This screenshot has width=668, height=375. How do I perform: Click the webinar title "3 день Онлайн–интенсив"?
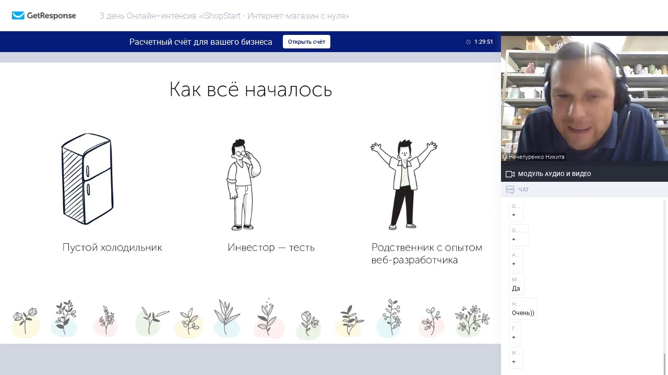point(224,16)
